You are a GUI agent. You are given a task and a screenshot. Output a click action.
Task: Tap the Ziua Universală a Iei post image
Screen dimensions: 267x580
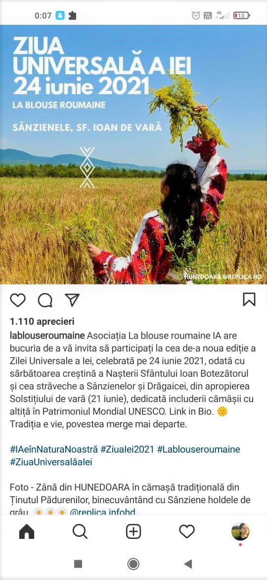133,154
